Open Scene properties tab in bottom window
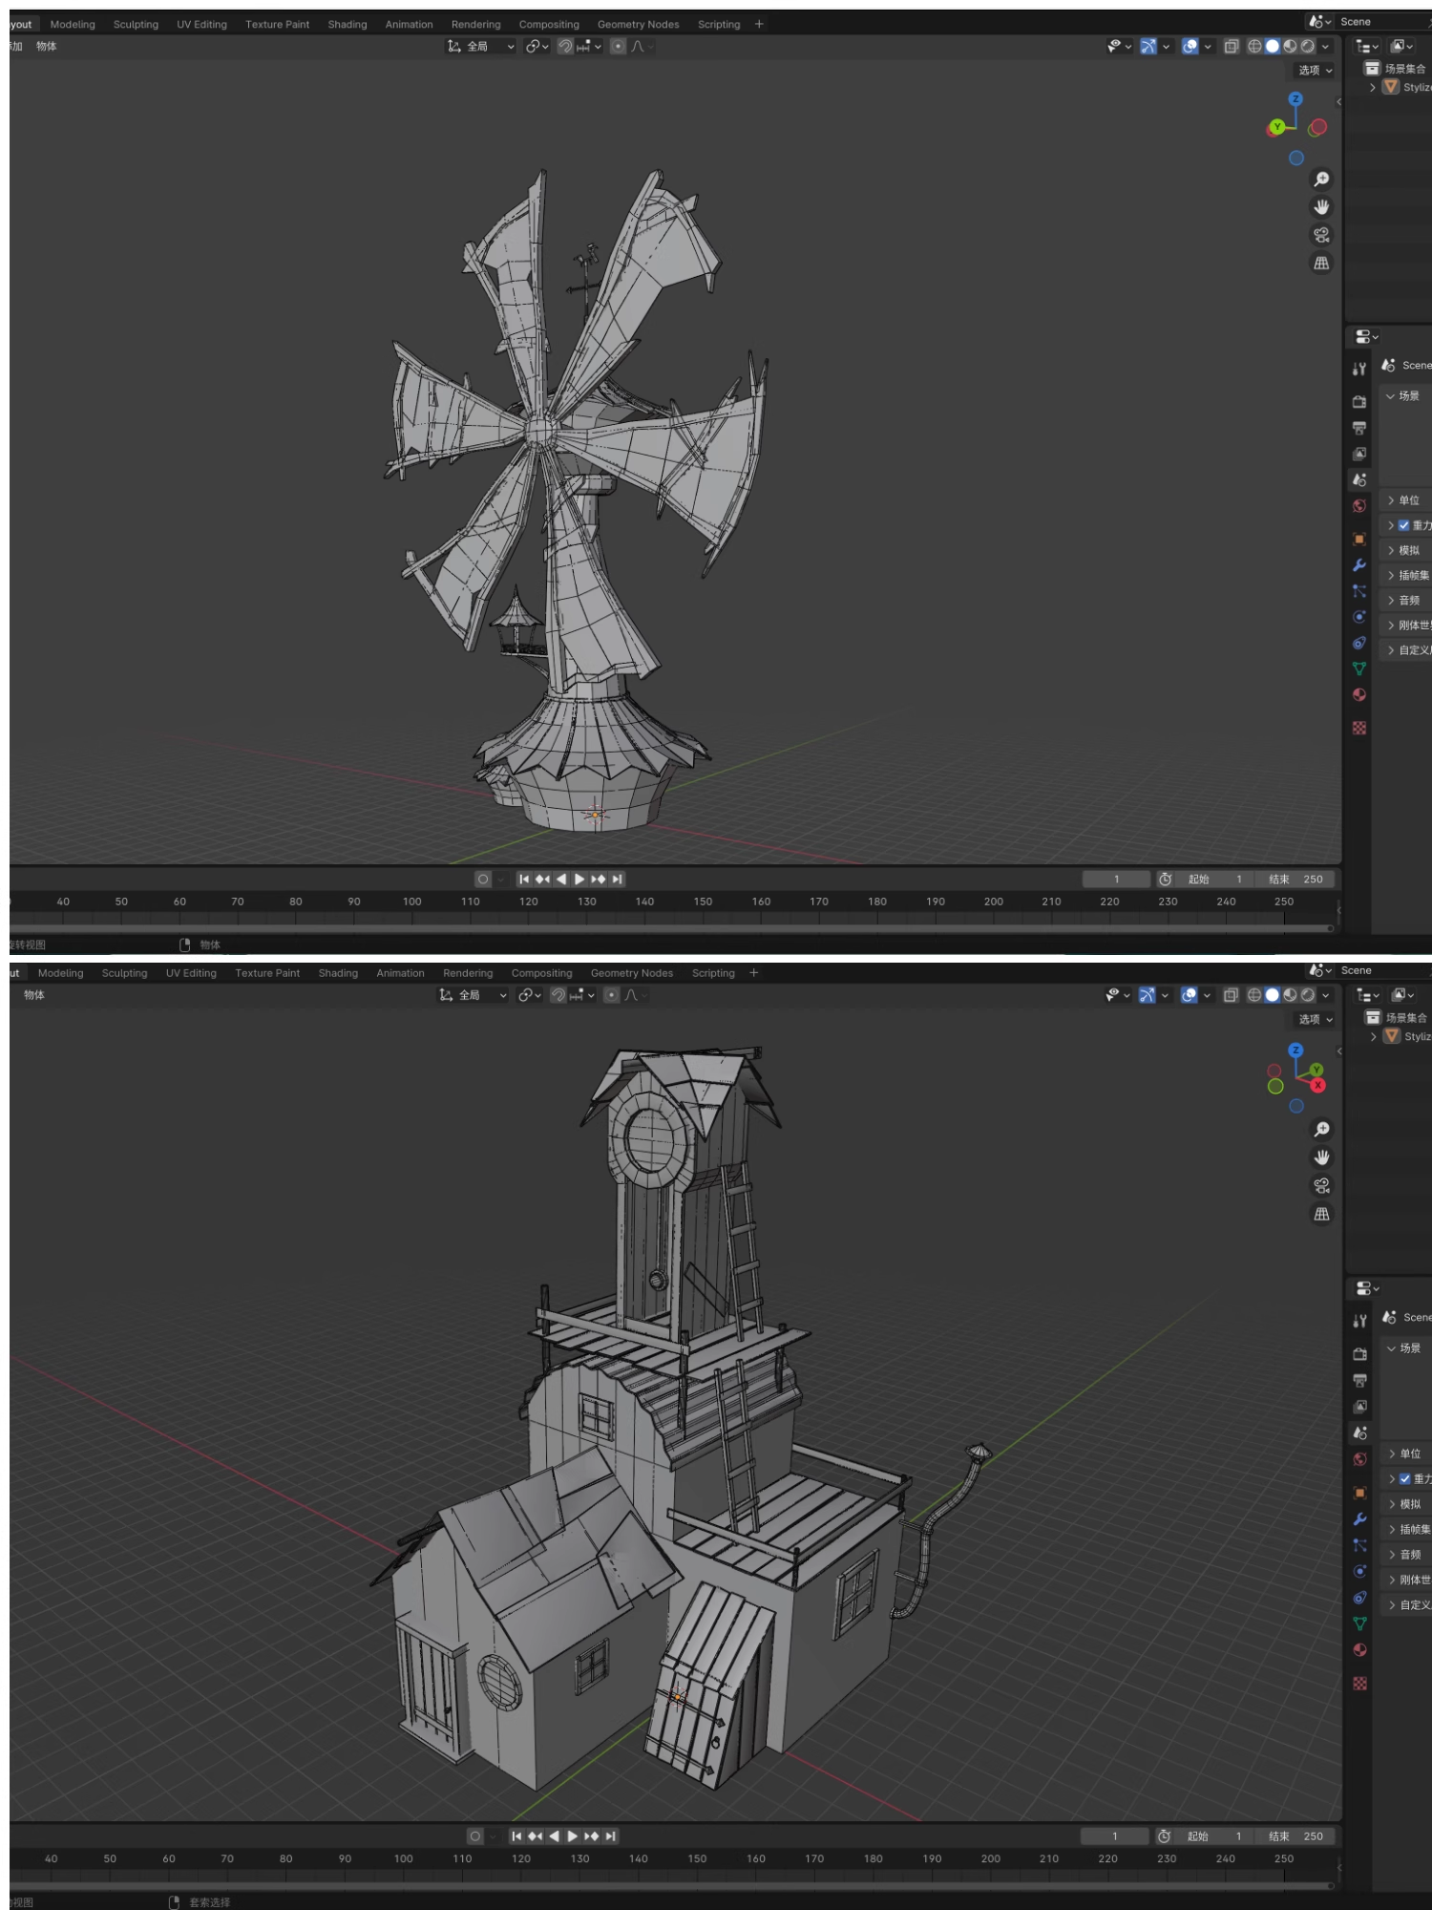1432x1910 pixels. pyautogui.click(x=1360, y=1432)
